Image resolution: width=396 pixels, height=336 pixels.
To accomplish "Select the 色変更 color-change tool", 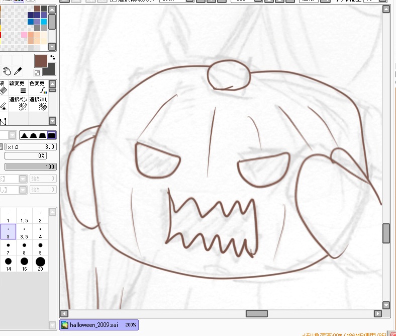I will (x=38, y=88).
